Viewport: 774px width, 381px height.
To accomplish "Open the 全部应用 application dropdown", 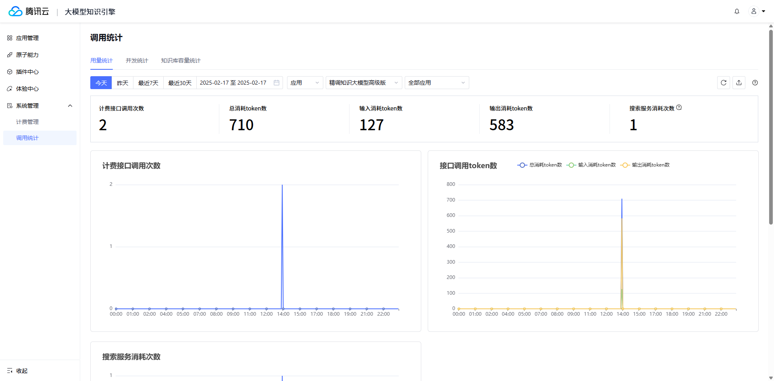I will tap(437, 83).
